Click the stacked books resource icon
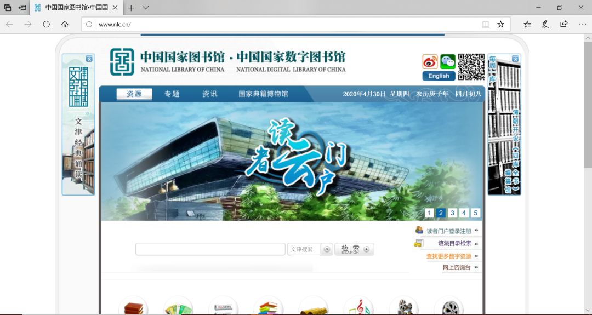Image resolution: width=592 pixels, height=315 pixels. click(133, 306)
